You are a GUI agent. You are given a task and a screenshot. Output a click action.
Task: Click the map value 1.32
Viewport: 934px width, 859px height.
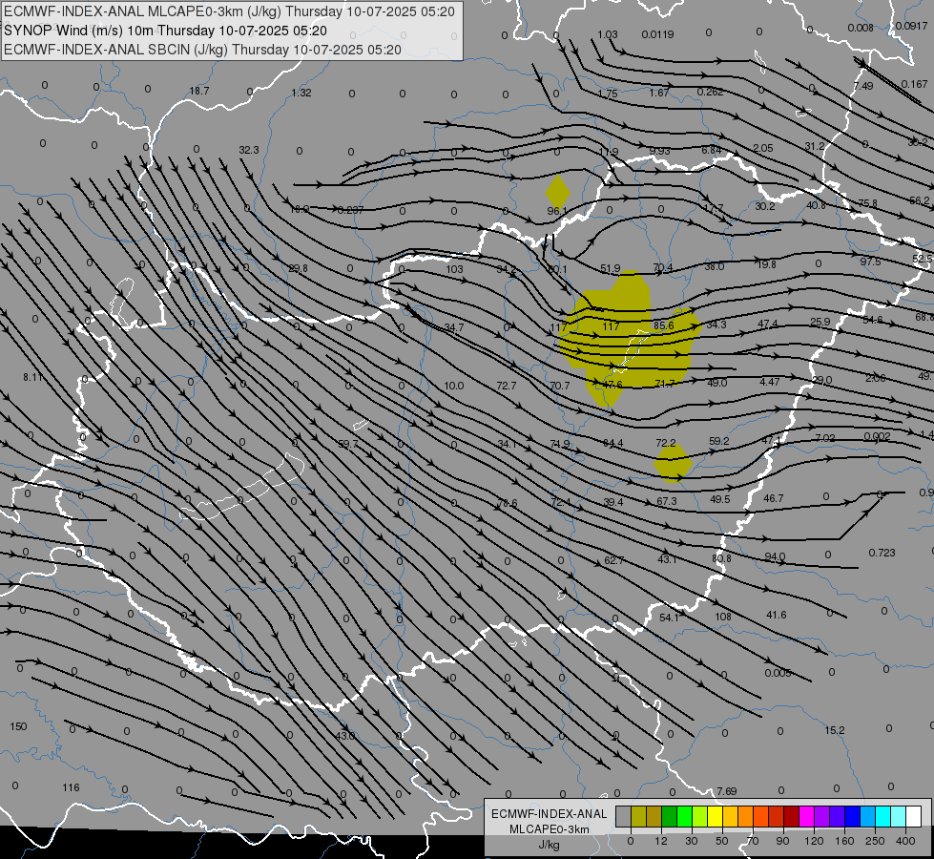(301, 93)
